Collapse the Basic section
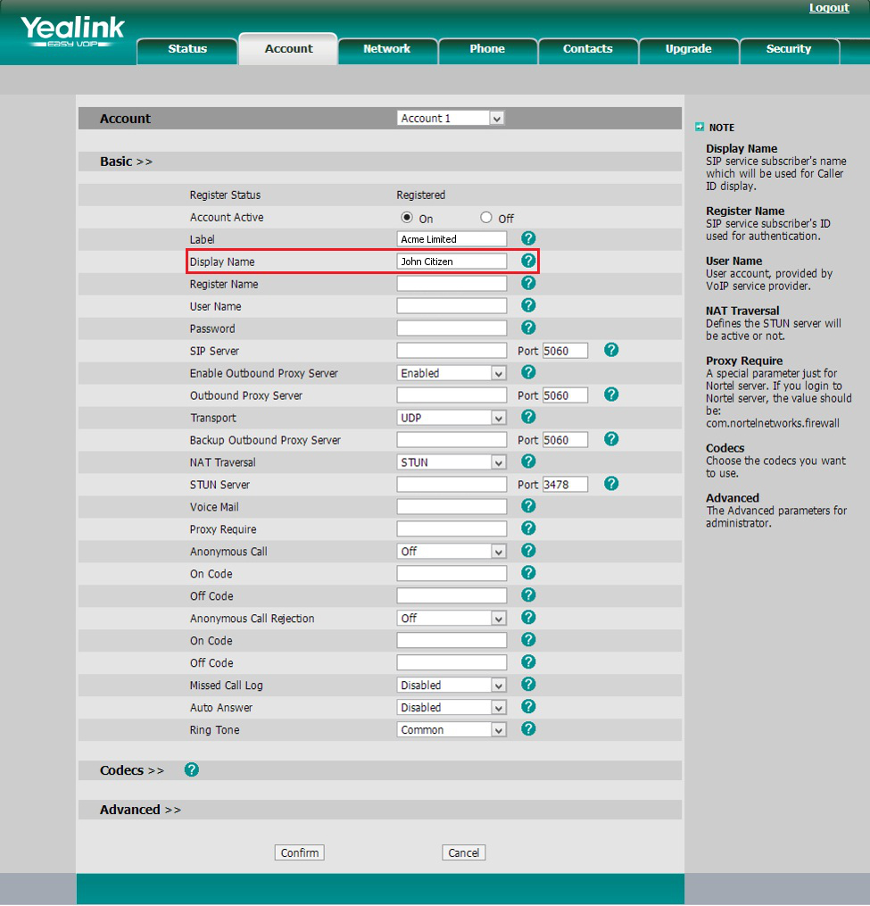The image size is (870, 906). coord(126,162)
